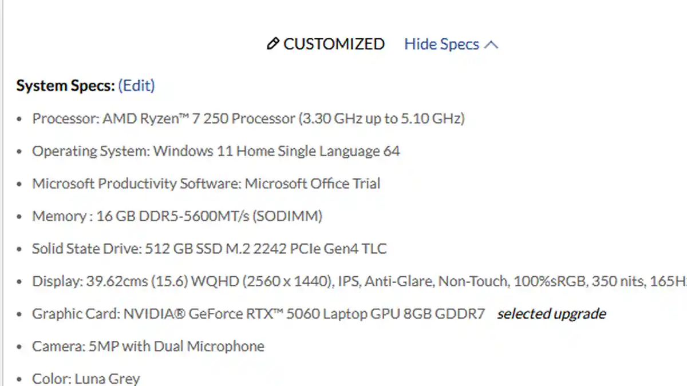The width and height of the screenshot is (687, 386).
Task: Click the bullet before Memory
Action: 20,217
